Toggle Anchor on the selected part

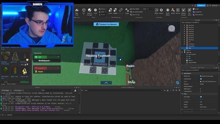[x=102, y=14]
